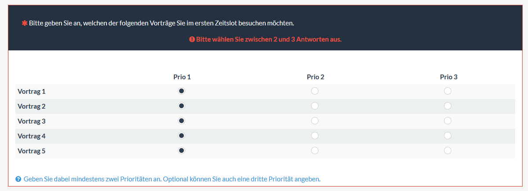The image size is (528, 191).
Task: Pick Prio 2 radio for Vortrag 5
Action: point(315,151)
